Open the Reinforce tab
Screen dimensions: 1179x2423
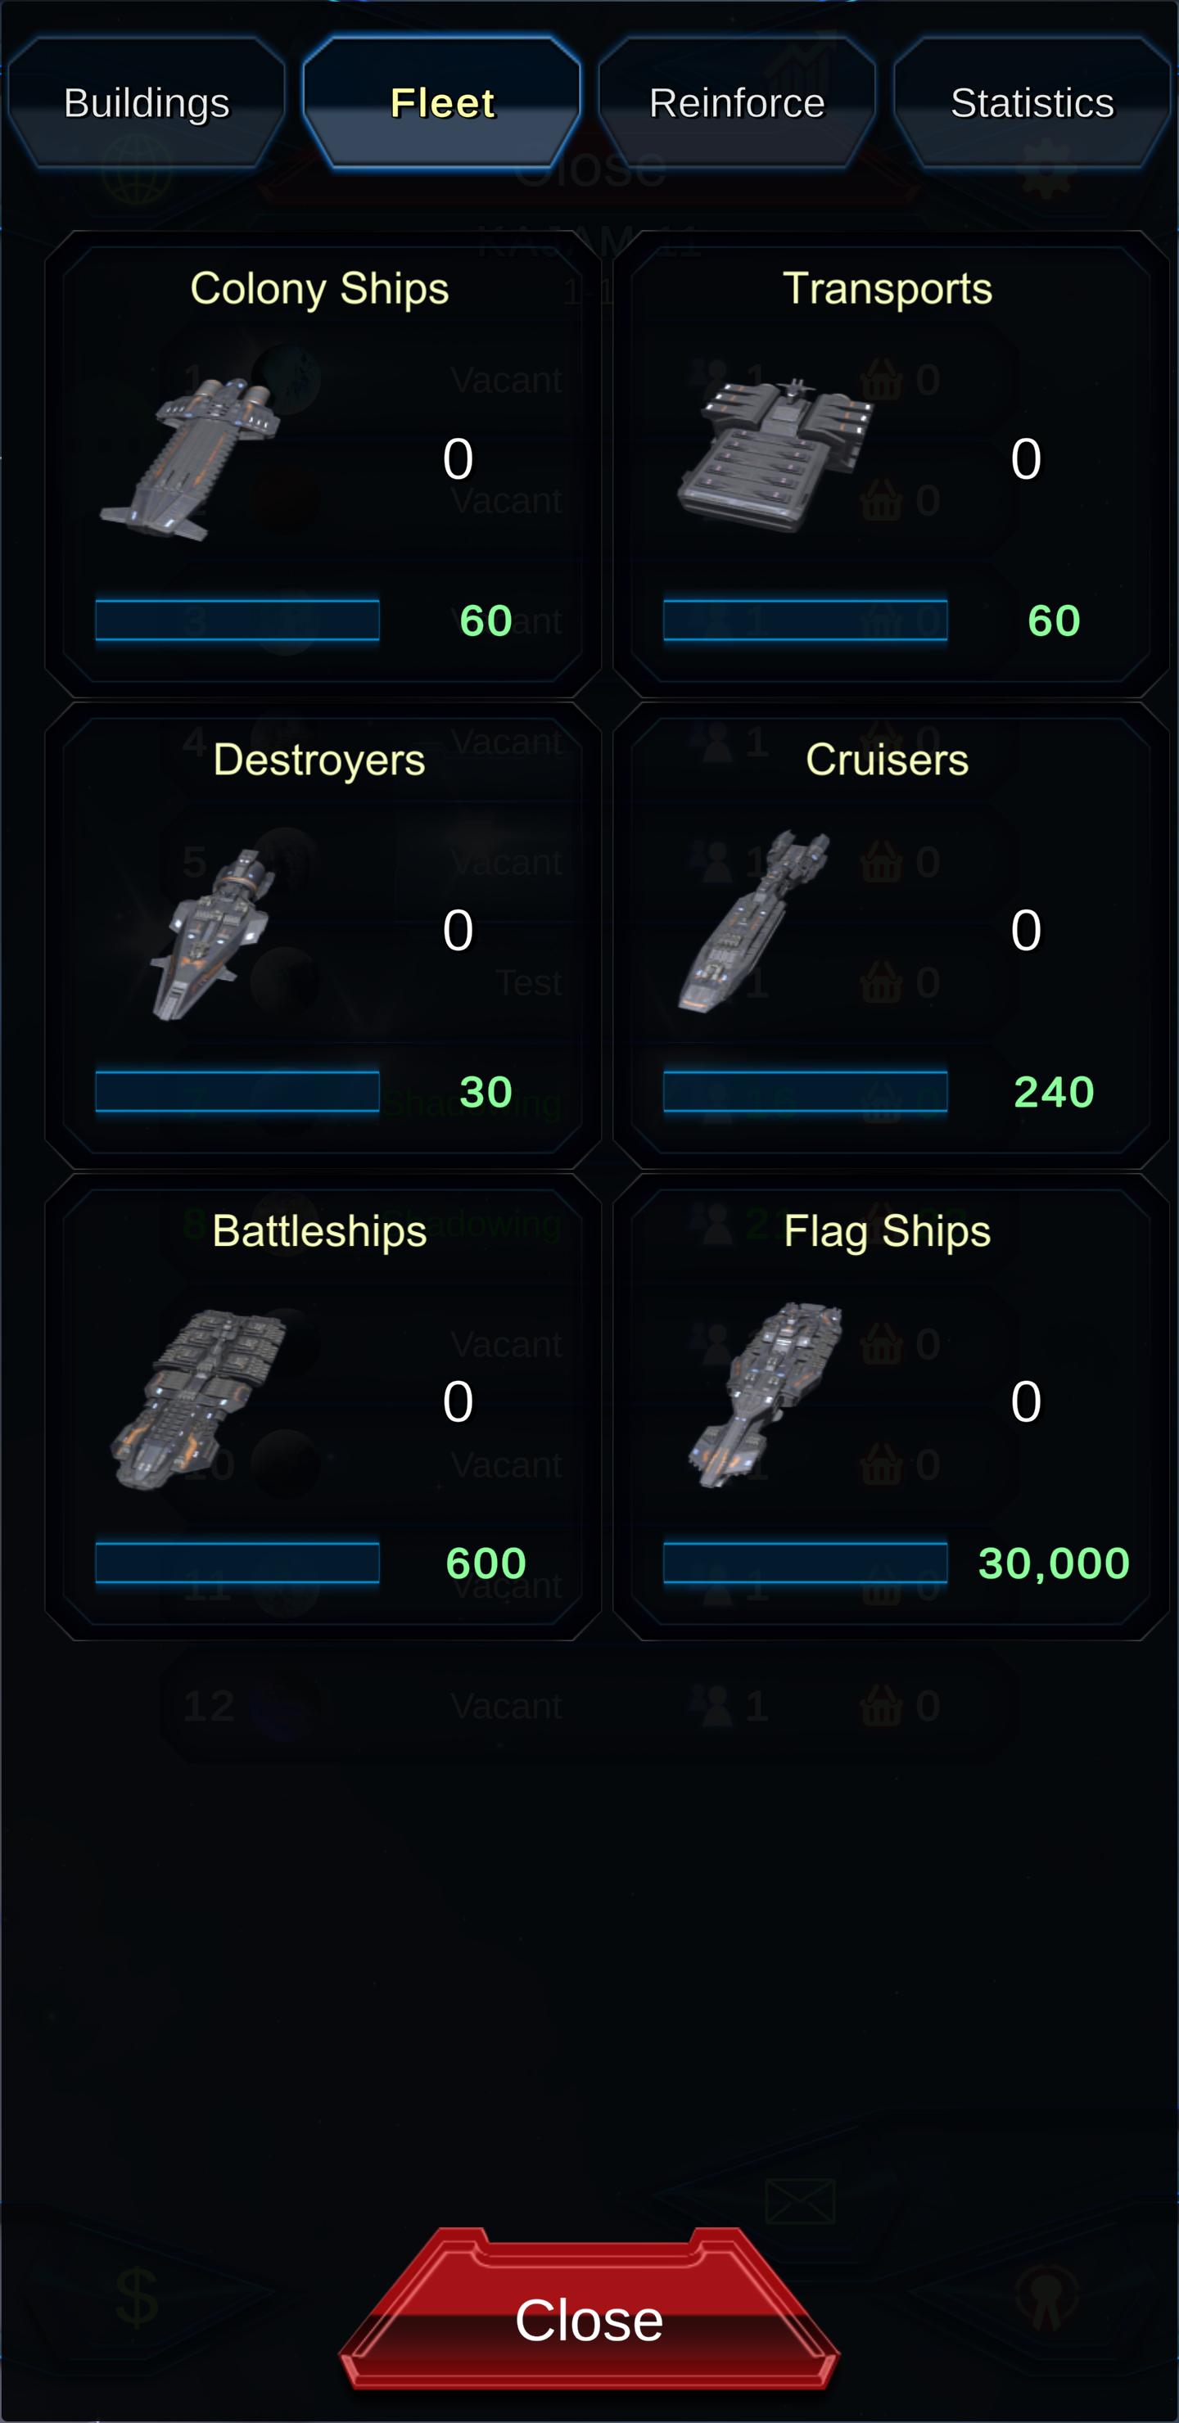point(737,102)
